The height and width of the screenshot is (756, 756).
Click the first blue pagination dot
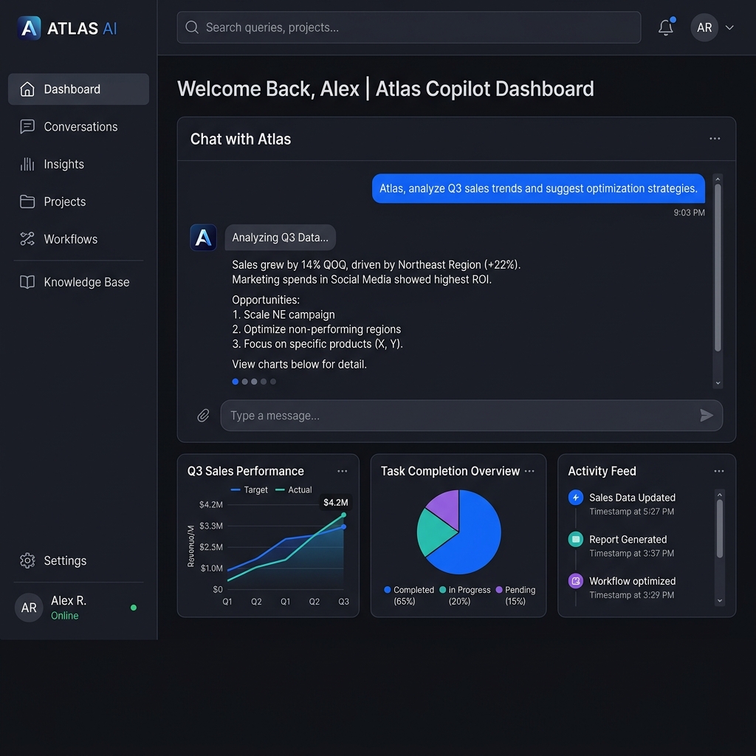click(x=236, y=382)
